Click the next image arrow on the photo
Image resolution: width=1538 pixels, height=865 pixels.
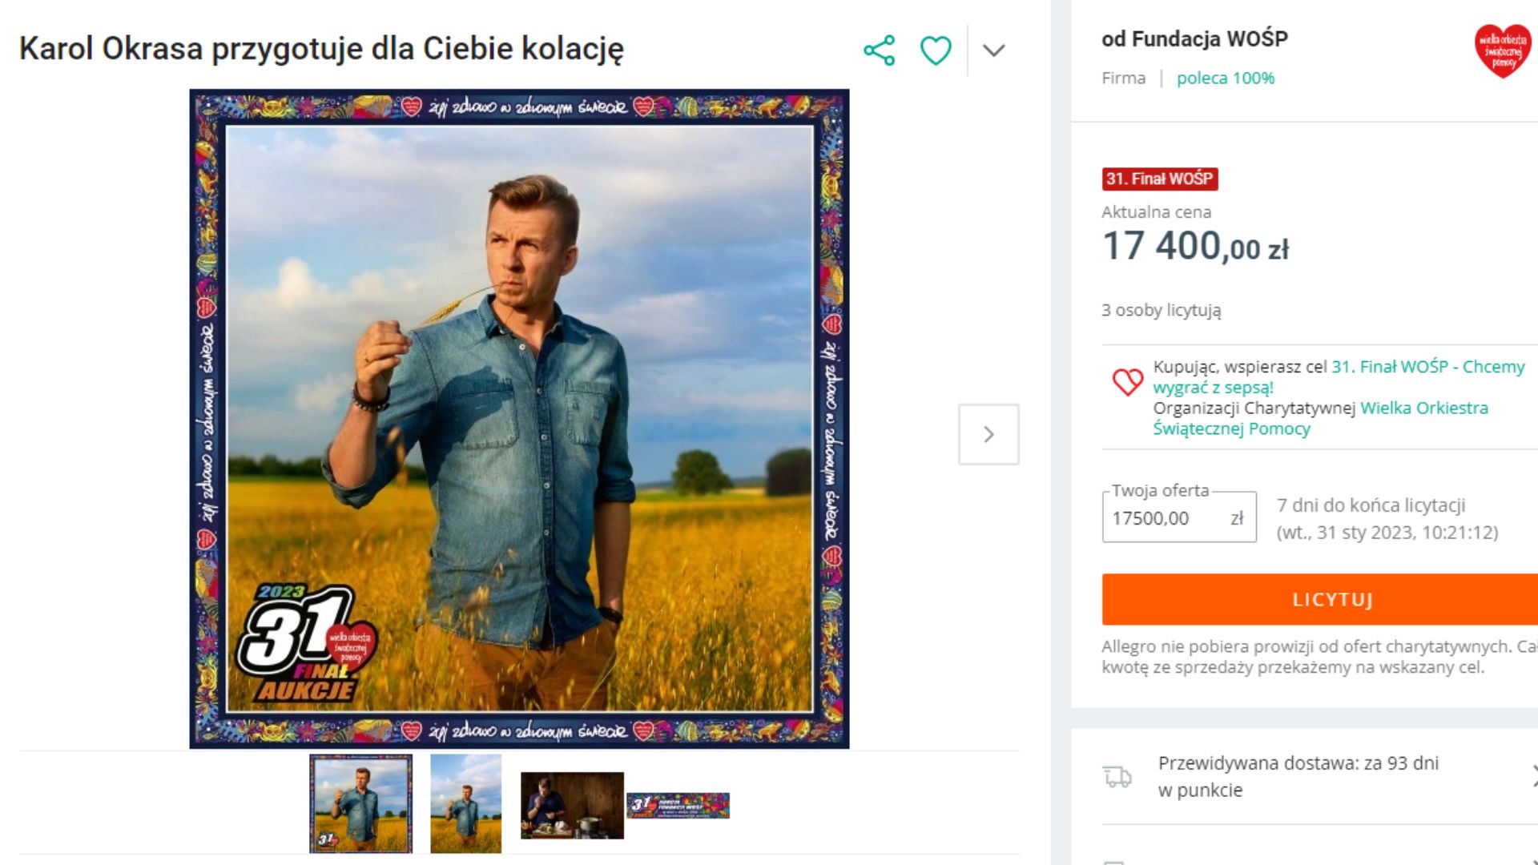tap(988, 434)
